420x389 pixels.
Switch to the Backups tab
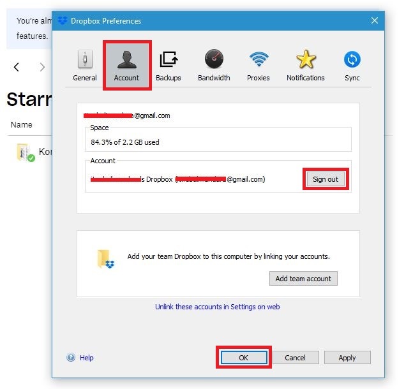pyautogui.click(x=169, y=66)
